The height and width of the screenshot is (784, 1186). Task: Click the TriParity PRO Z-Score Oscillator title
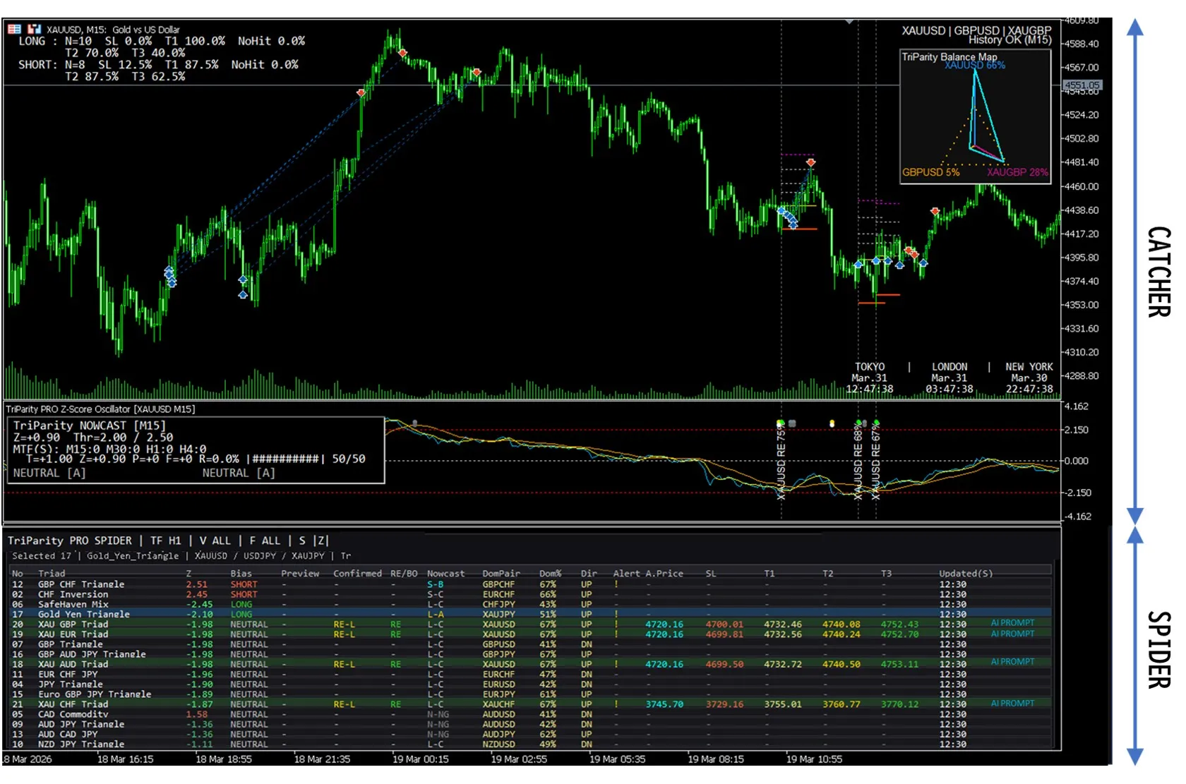click(x=100, y=409)
